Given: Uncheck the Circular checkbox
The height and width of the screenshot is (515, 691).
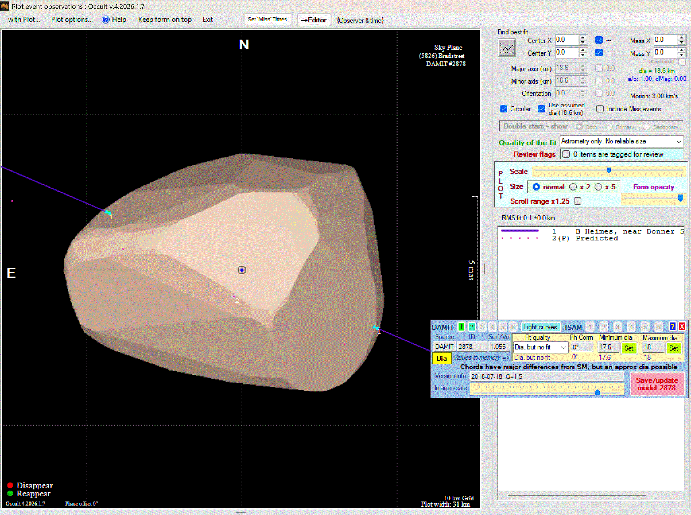Looking at the screenshot, I should [503, 109].
